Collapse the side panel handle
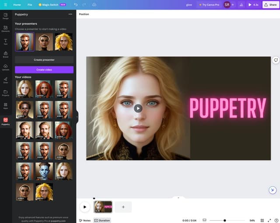280x223 pixels. pos(77,117)
